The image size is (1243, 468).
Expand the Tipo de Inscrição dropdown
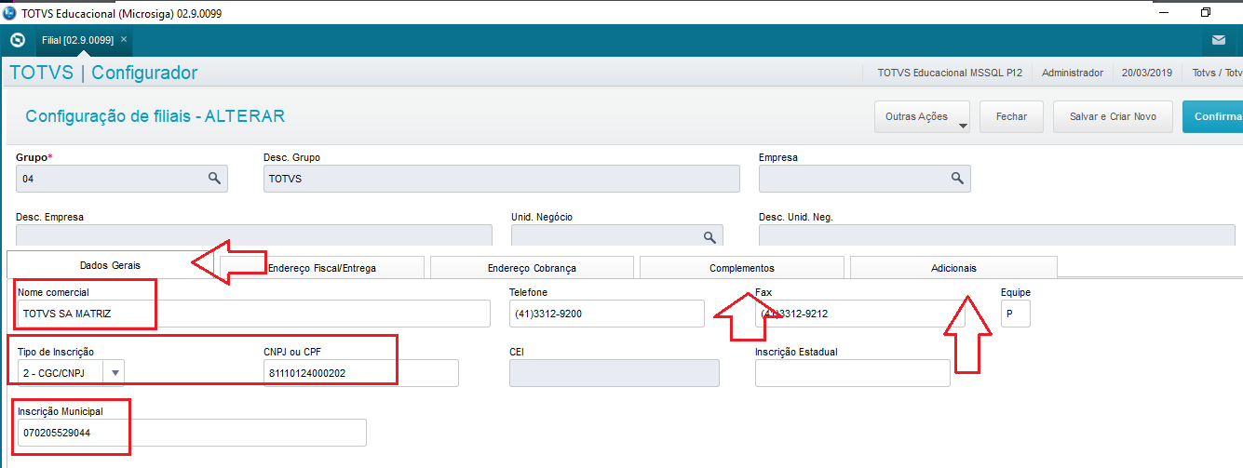click(x=115, y=373)
